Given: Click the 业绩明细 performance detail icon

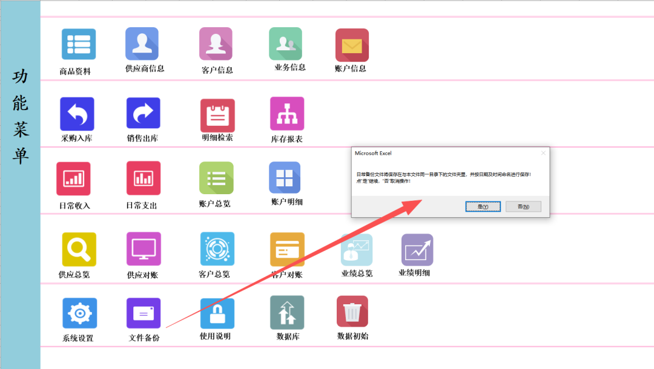Looking at the screenshot, I should tap(417, 250).
